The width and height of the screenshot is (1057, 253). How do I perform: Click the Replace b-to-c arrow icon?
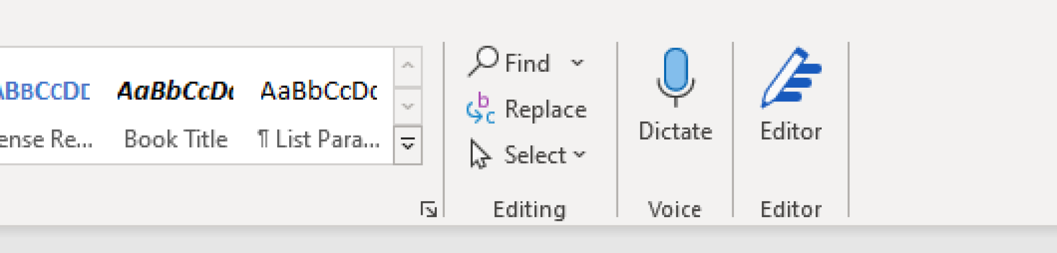481,109
